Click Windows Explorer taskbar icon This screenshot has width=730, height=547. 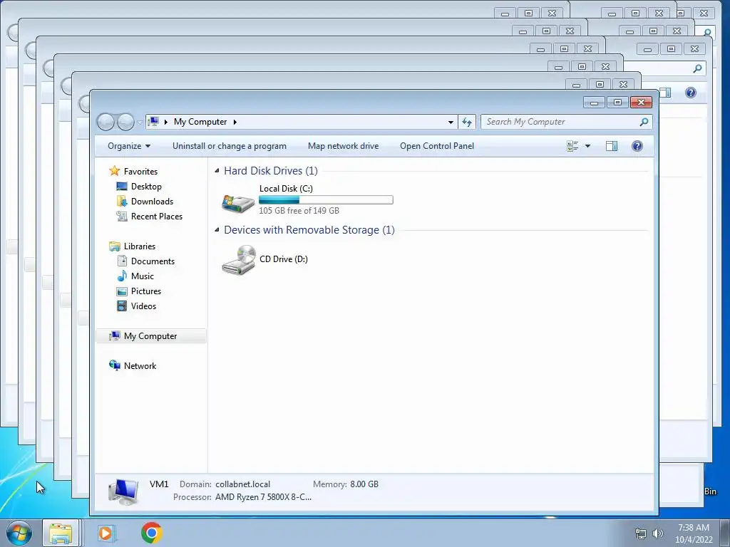(x=61, y=533)
